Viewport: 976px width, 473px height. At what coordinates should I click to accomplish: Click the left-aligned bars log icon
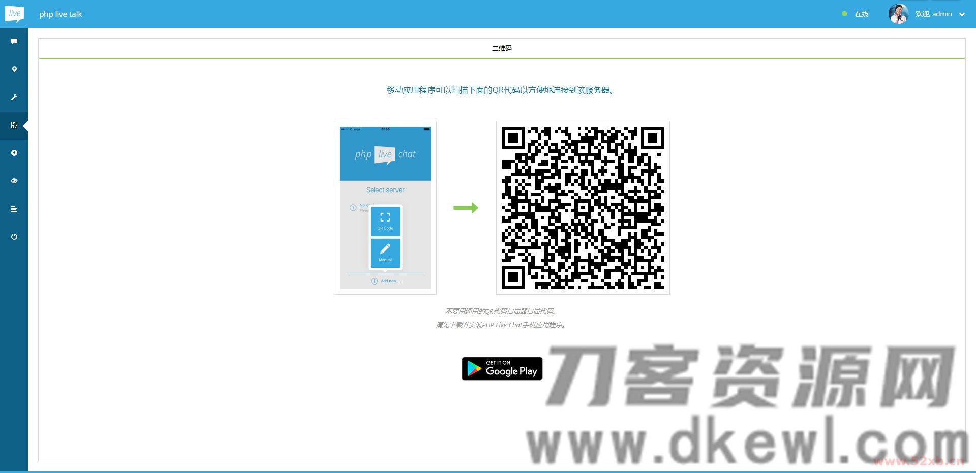[x=14, y=209]
